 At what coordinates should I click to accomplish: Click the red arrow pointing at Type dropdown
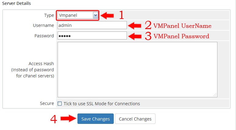107,15
